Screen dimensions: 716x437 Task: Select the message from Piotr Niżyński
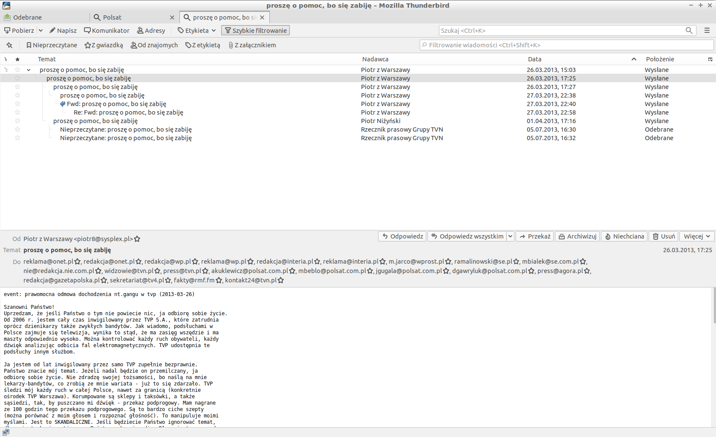pyautogui.click(x=358, y=121)
